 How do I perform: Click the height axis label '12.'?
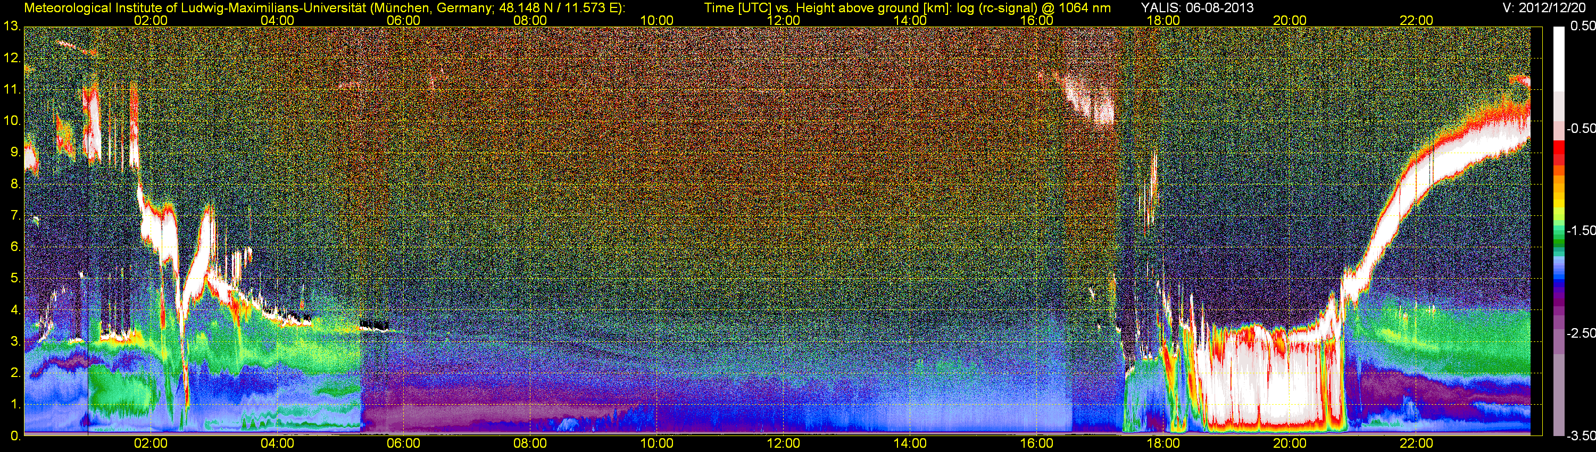tap(12, 58)
